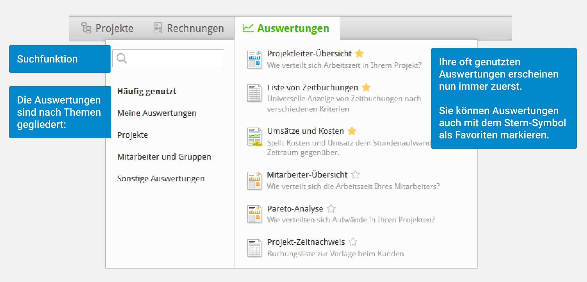Open the Mitarbeiter-Übersicht report
Viewport: 587px width, 282px height.
coord(307,175)
